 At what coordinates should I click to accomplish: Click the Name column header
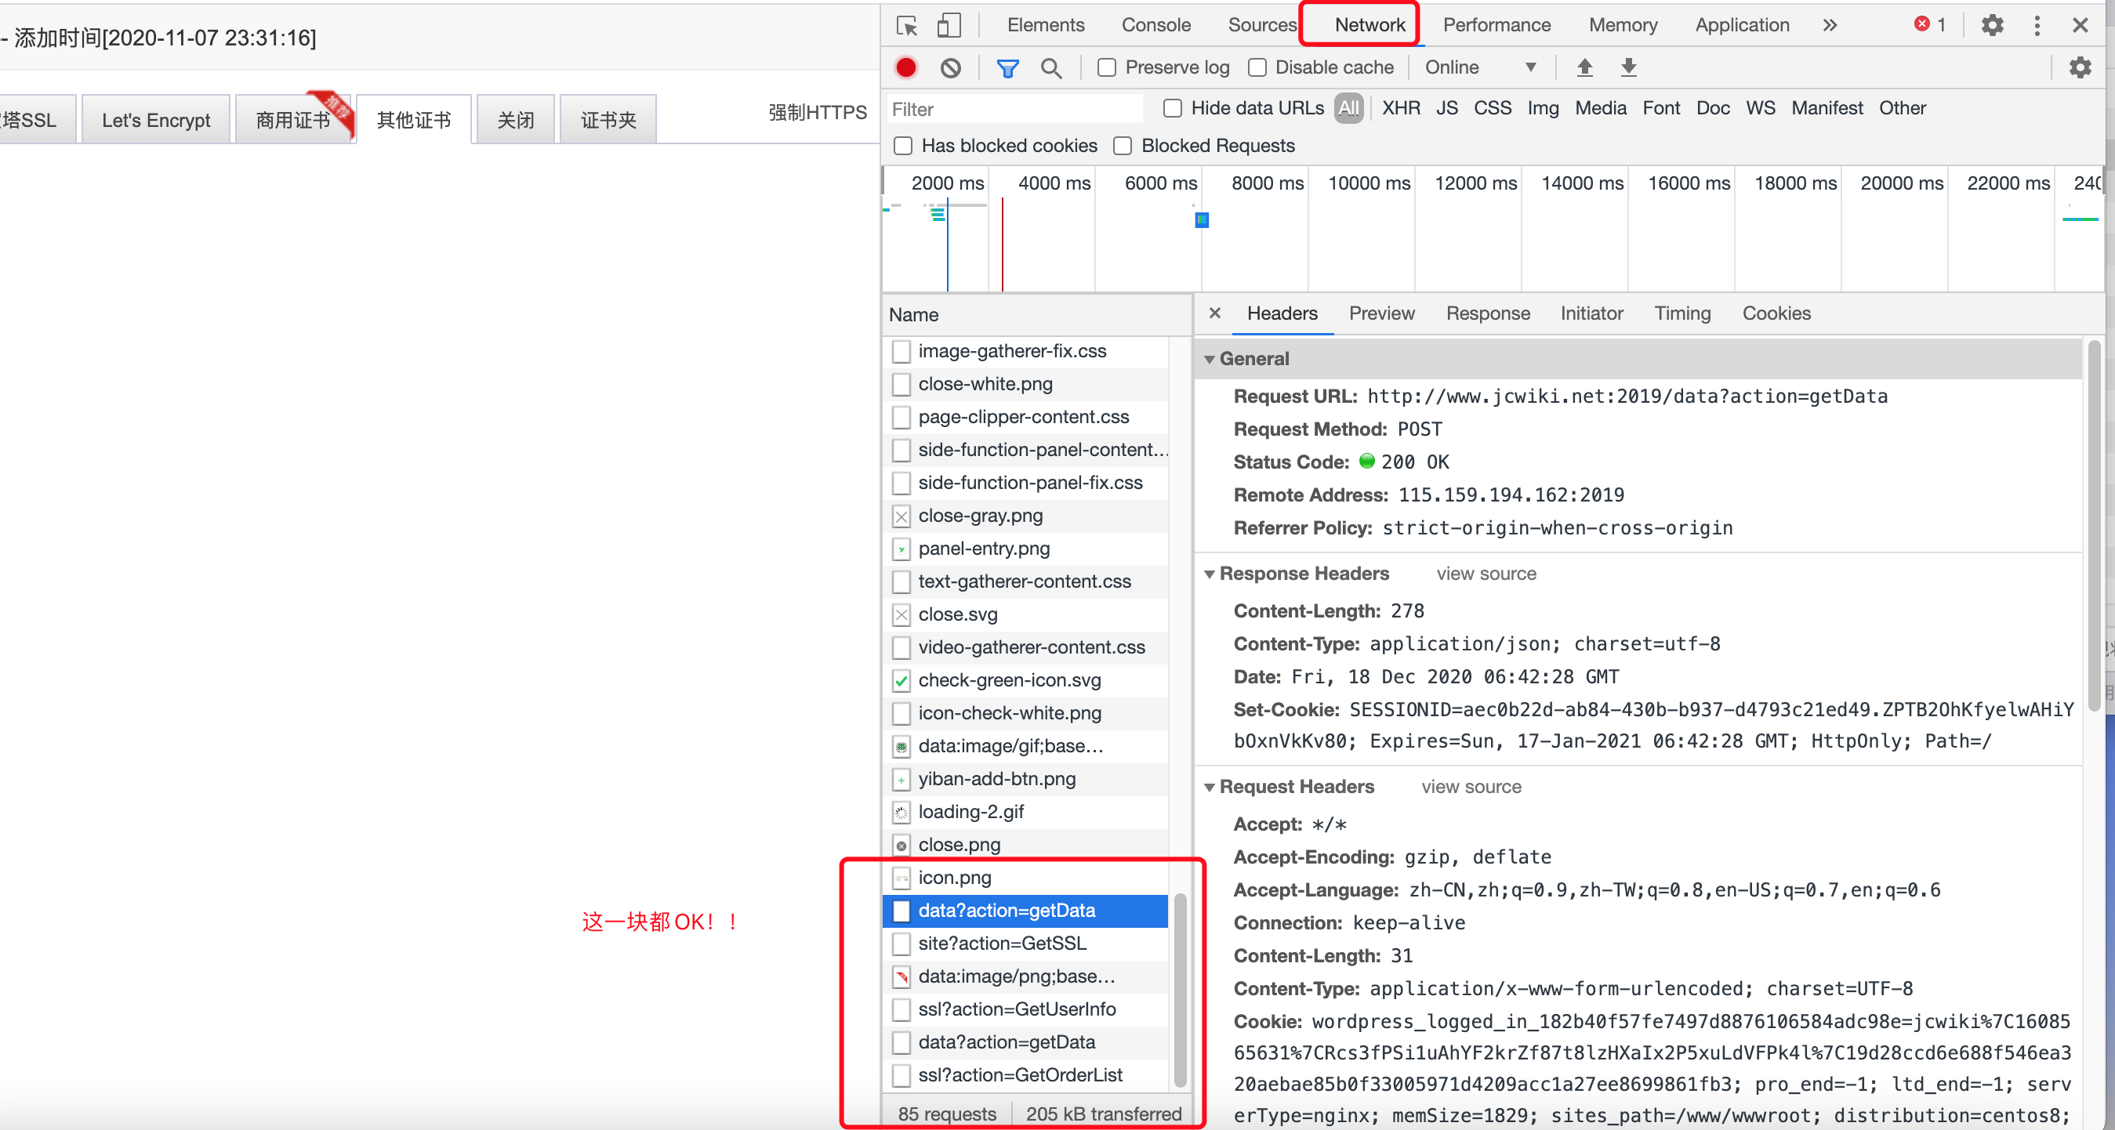click(x=1036, y=315)
